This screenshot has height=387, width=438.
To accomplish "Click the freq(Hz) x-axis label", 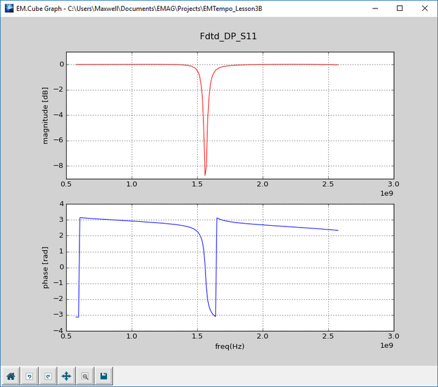I will [229, 346].
